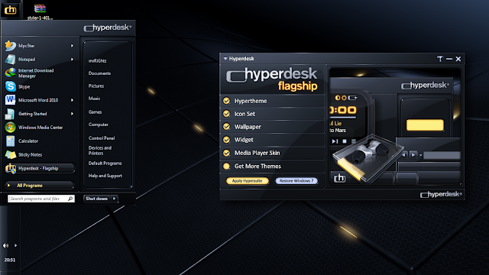Expand Getting Started submenu arrow
489x275 pixels.
point(72,114)
